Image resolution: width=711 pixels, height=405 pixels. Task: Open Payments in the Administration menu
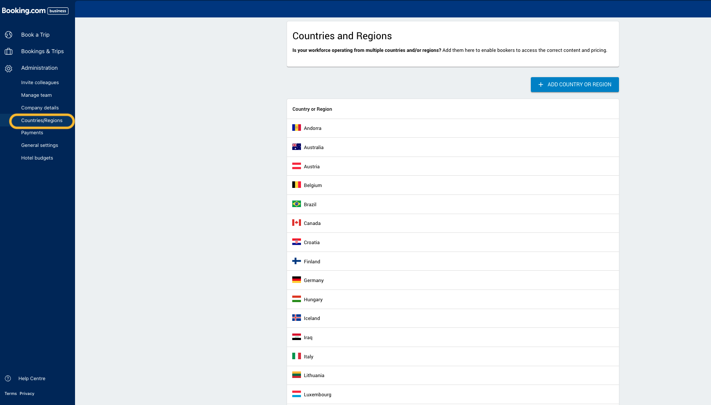[x=32, y=133]
